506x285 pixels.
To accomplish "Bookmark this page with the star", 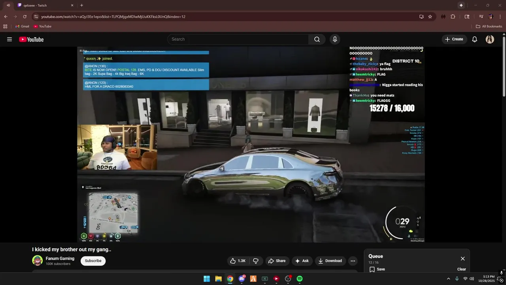I will pyautogui.click(x=430, y=17).
